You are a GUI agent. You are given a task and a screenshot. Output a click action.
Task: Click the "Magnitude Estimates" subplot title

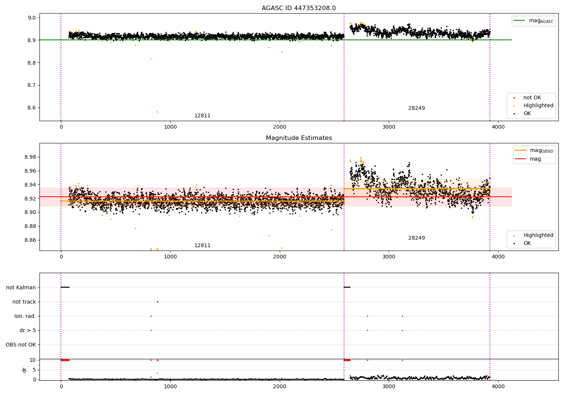pyautogui.click(x=299, y=138)
